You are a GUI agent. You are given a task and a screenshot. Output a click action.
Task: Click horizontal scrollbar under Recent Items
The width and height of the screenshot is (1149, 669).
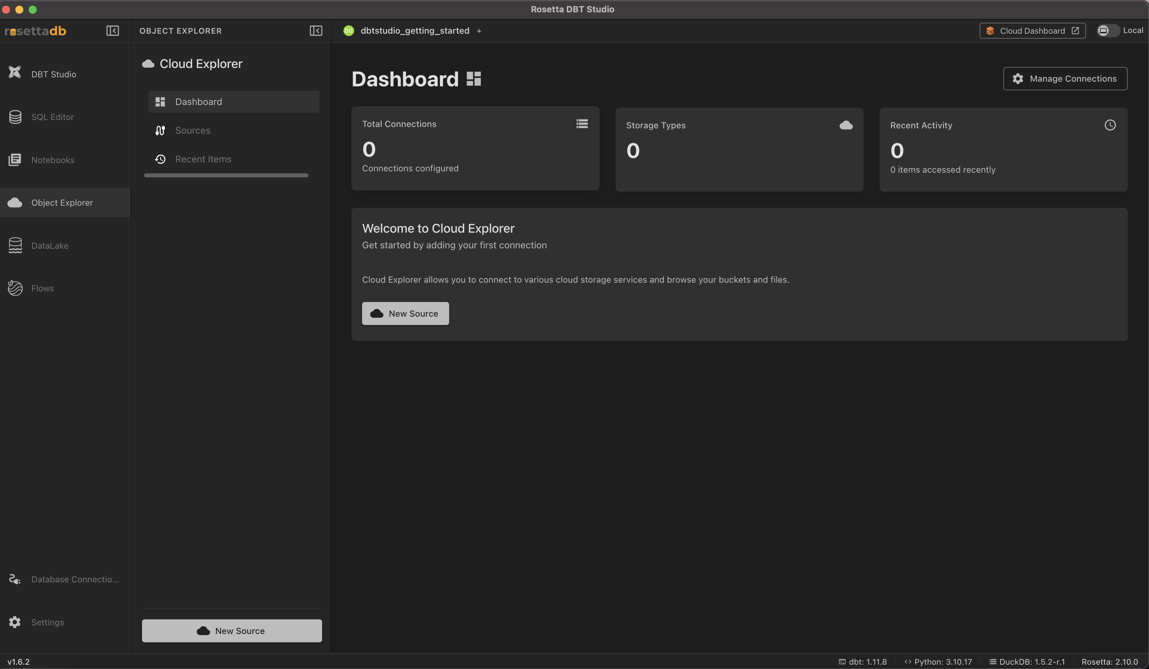226,175
